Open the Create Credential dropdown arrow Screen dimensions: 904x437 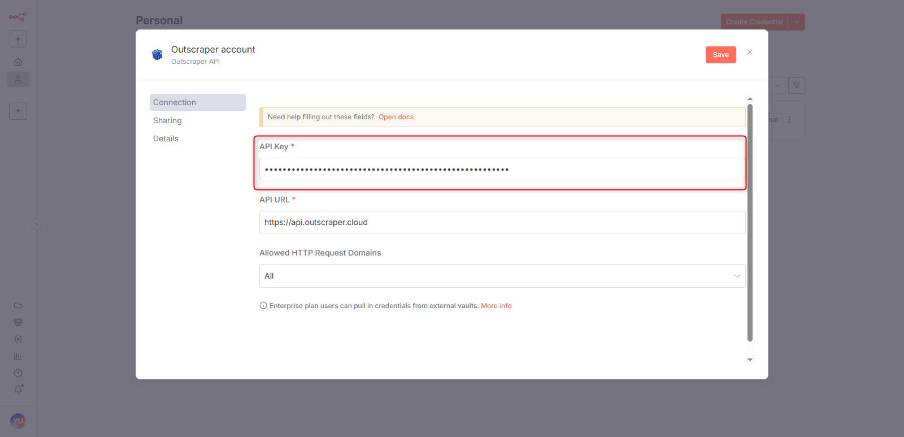[797, 22]
